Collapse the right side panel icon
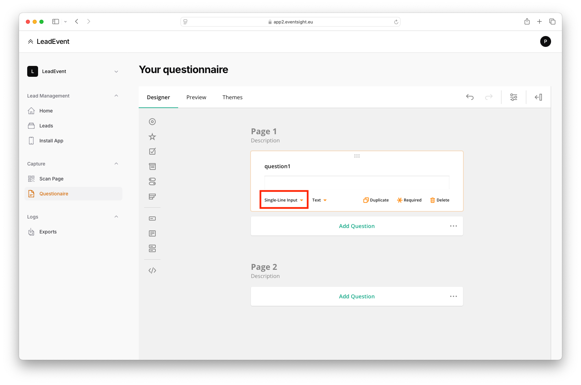This screenshot has height=385, width=581. point(539,97)
